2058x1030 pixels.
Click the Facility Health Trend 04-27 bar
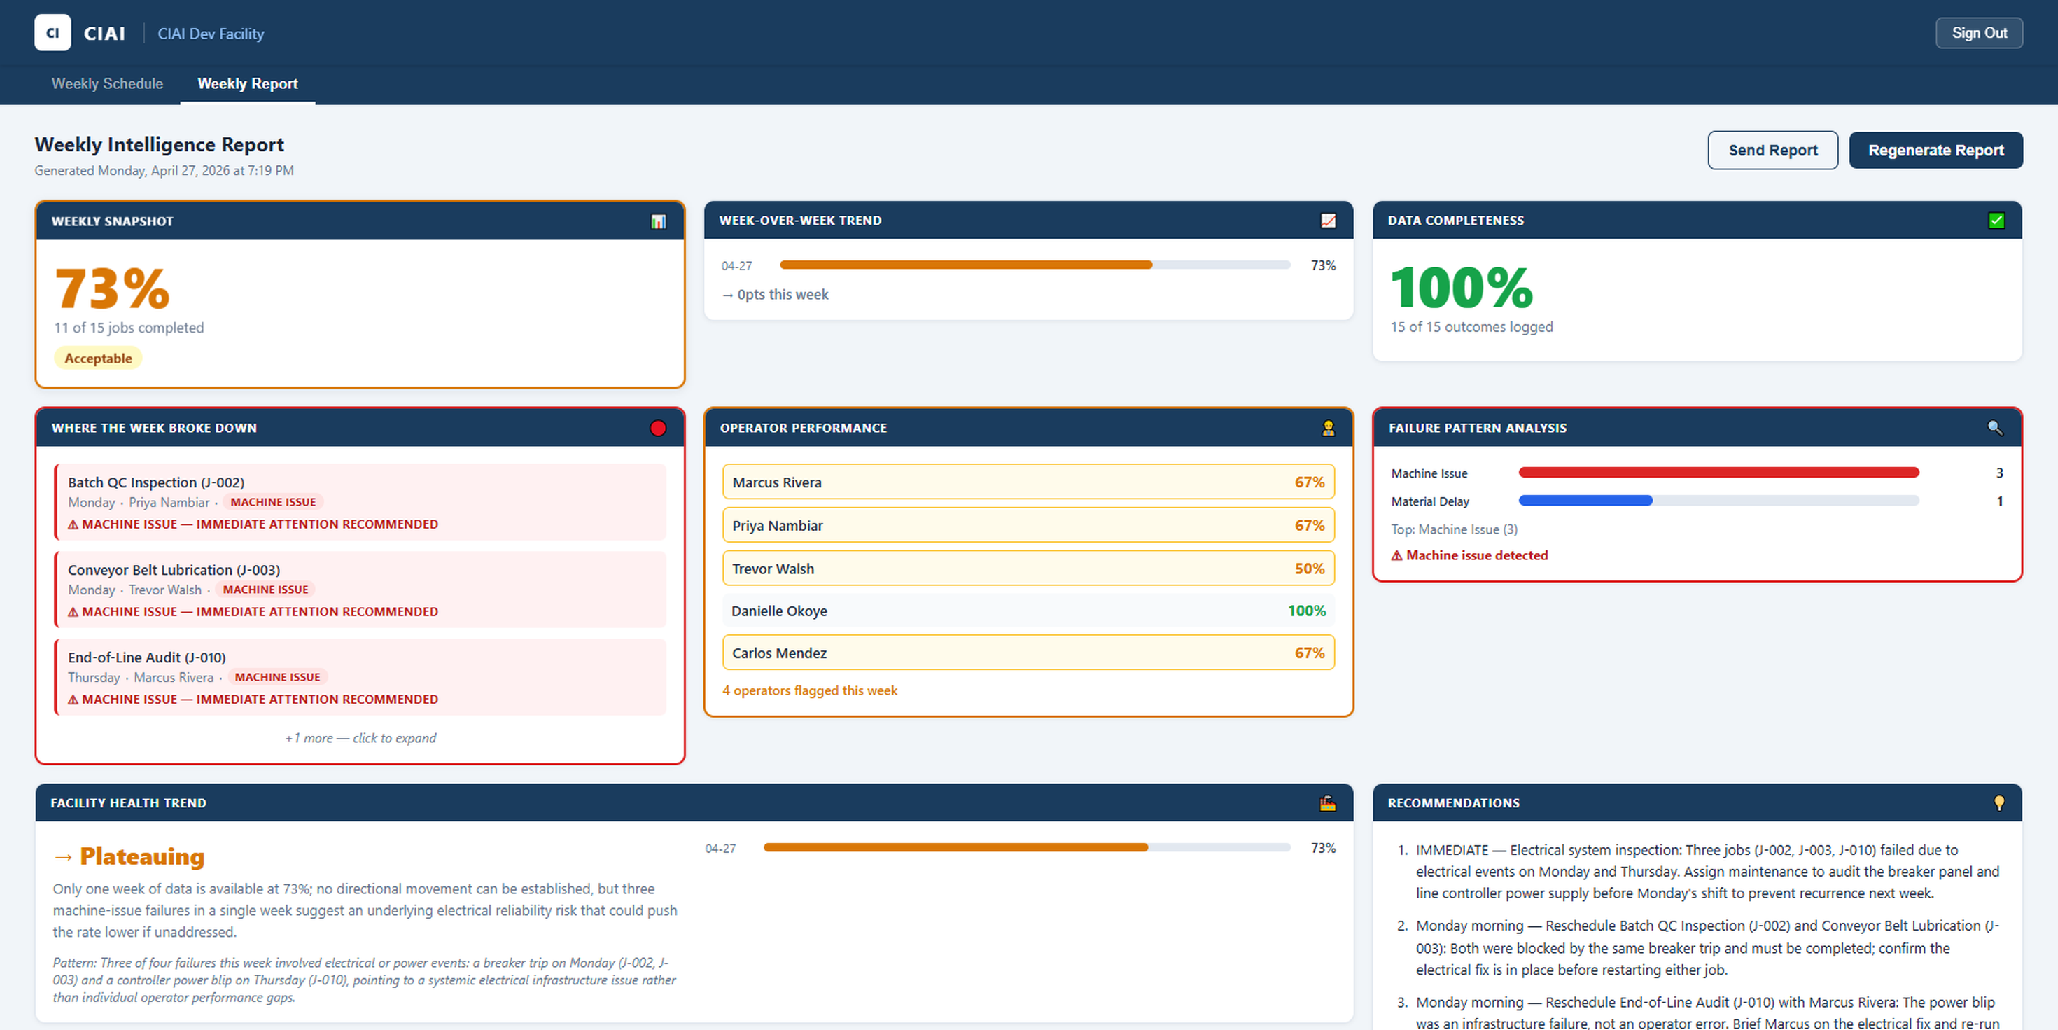[x=1027, y=848]
